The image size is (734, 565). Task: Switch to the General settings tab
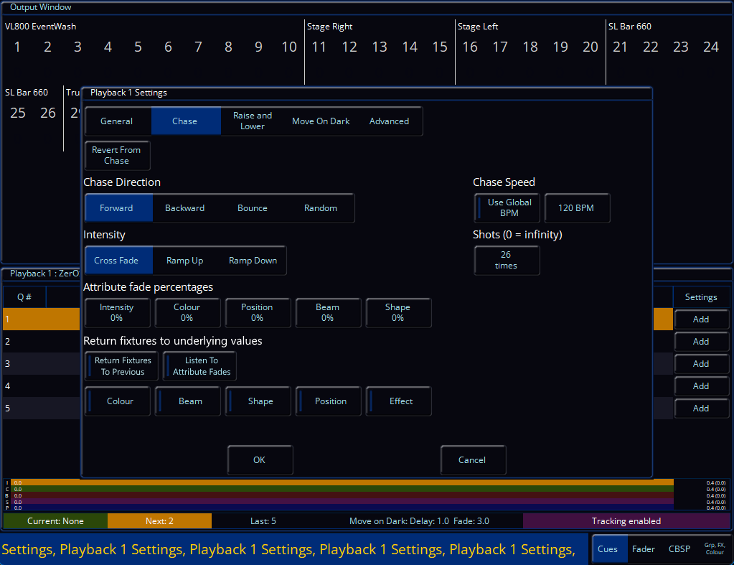(x=117, y=121)
